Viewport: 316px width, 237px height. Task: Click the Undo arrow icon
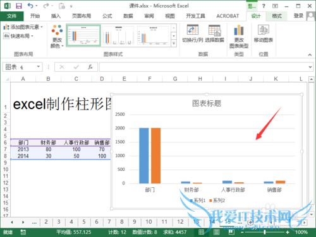(30, 6)
